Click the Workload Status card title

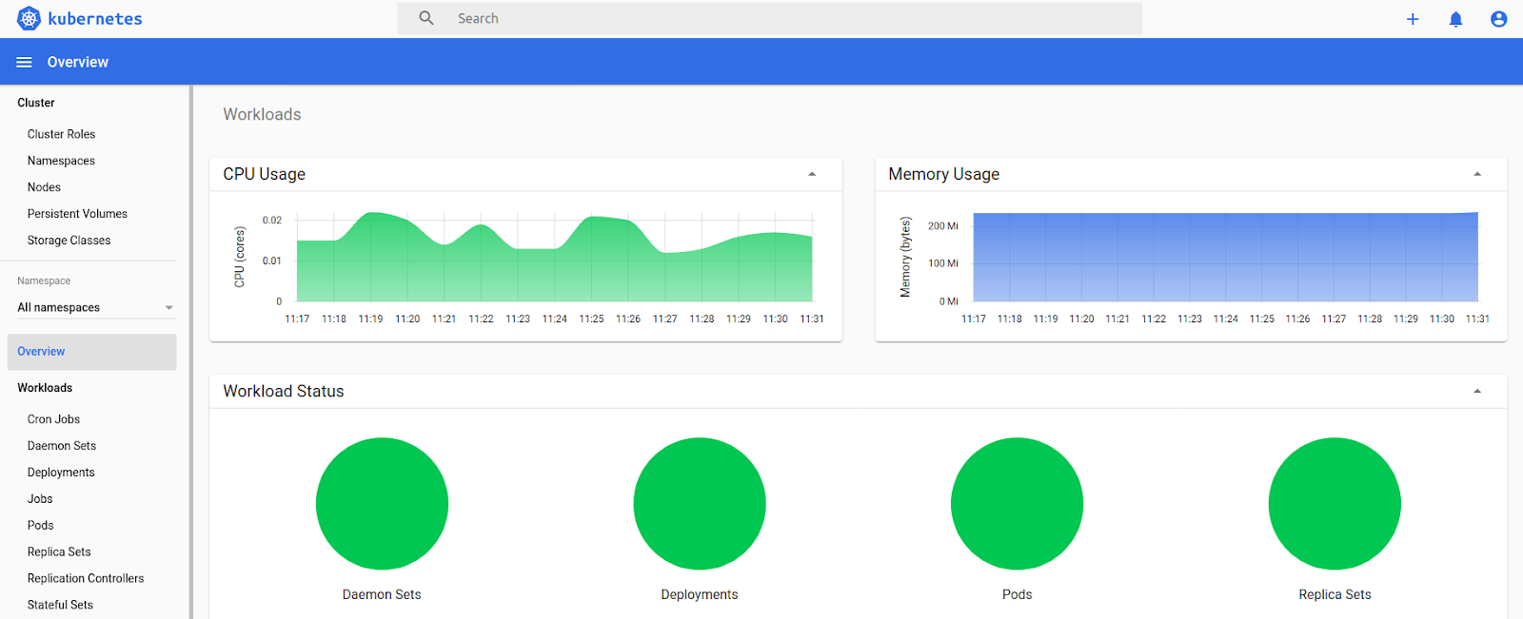point(284,391)
